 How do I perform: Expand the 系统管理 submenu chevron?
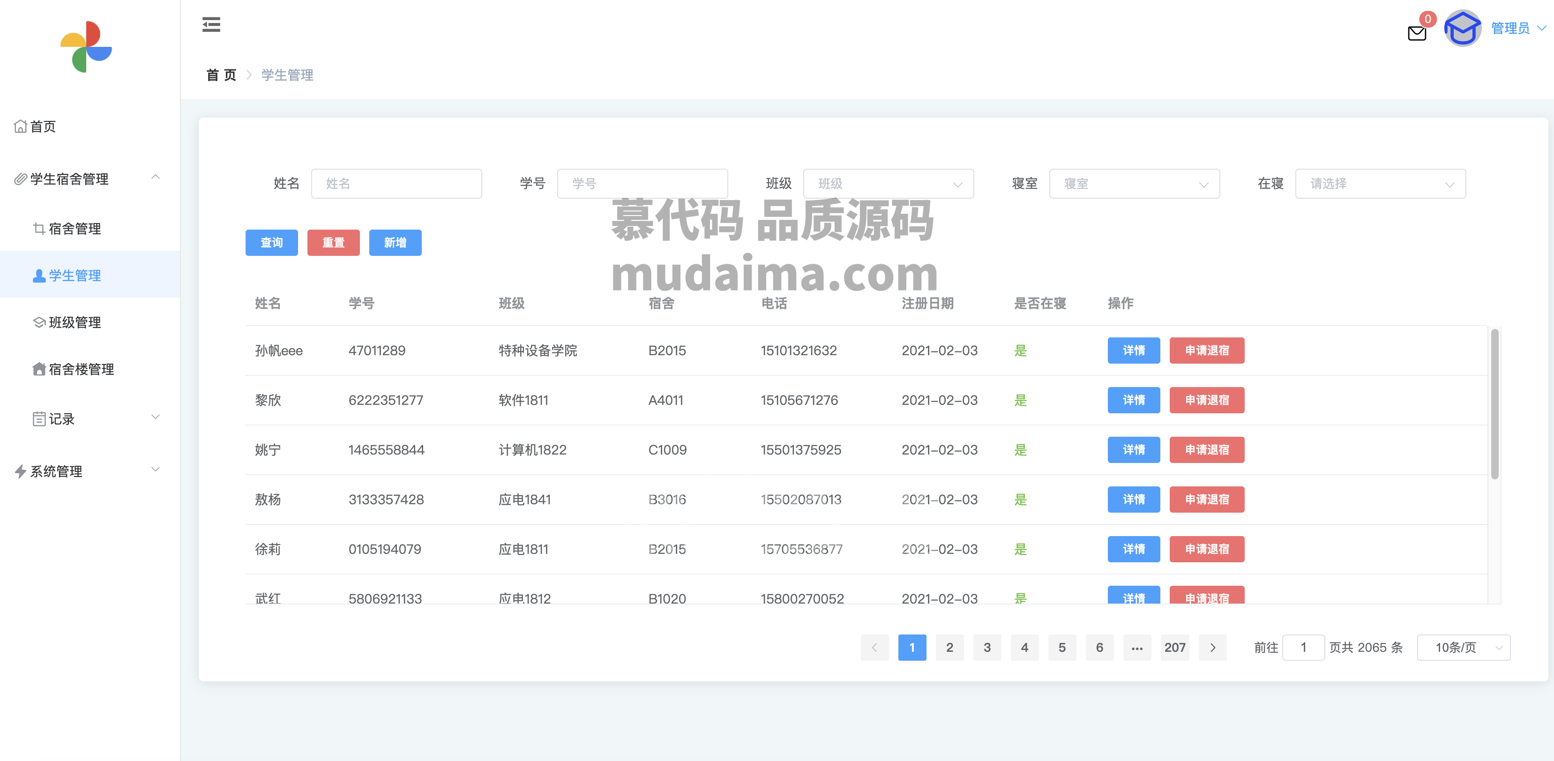(155, 470)
